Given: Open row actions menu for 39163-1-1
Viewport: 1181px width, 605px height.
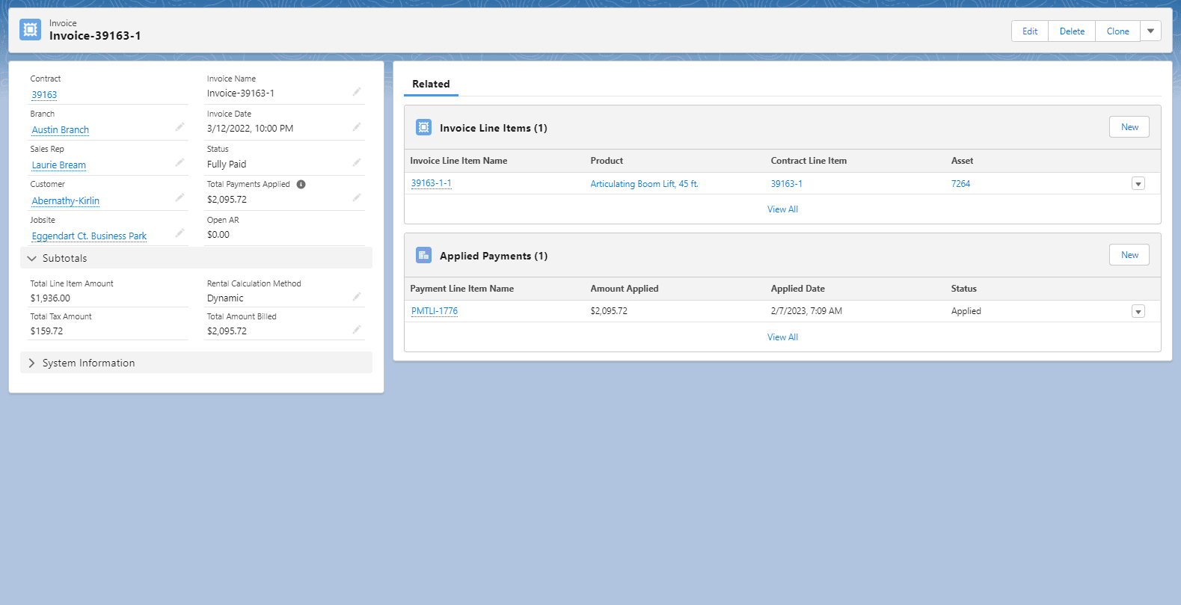Looking at the screenshot, I should (x=1138, y=184).
